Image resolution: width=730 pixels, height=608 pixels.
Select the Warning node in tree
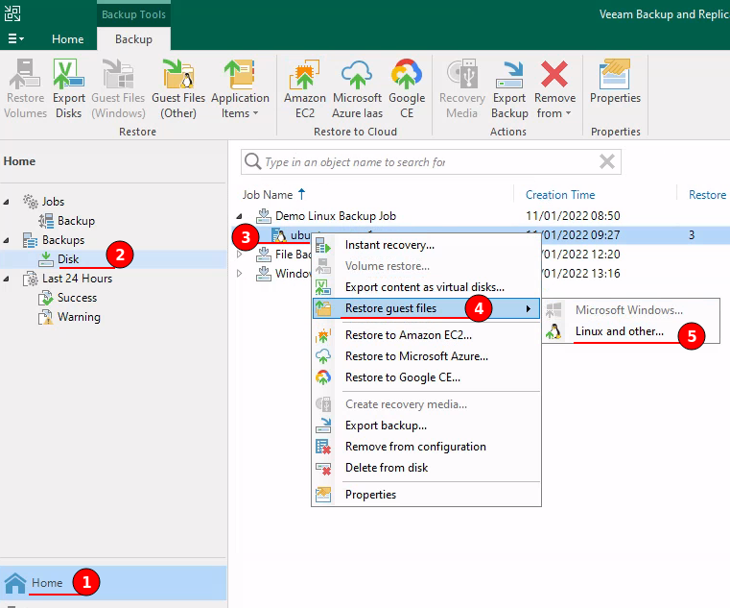pyautogui.click(x=79, y=317)
